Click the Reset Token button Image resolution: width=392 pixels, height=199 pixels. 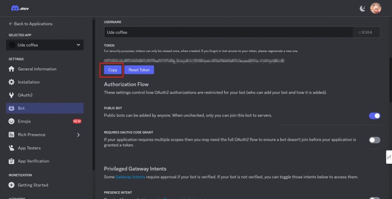(x=139, y=70)
